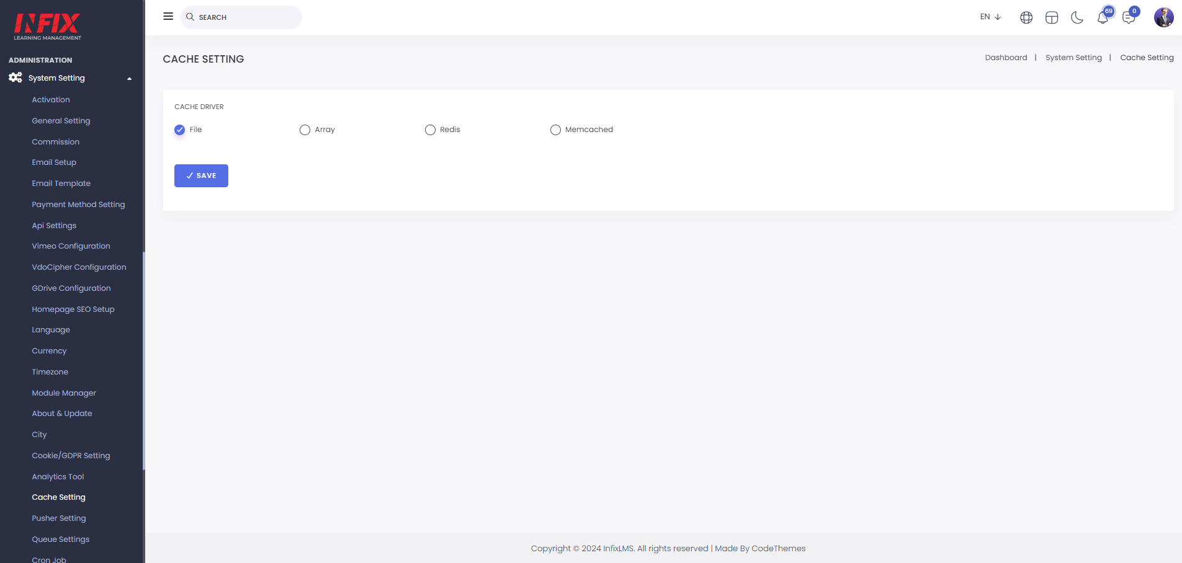
Task: Open Module Manager menu item
Action: tap(64, 393)
